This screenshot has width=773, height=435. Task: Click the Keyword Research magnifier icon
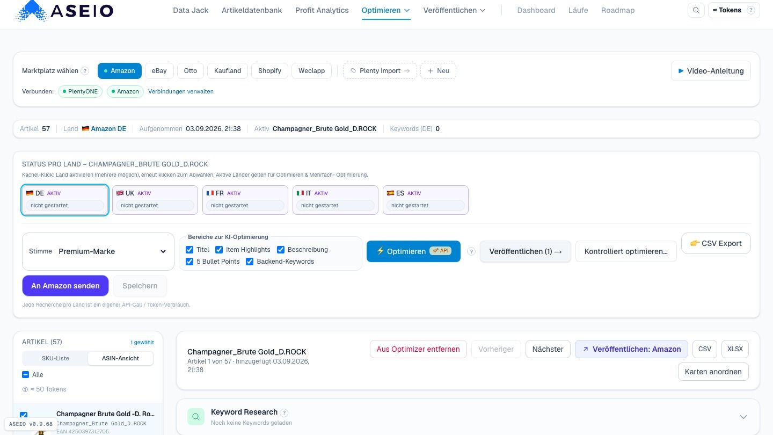pos(196,417)
